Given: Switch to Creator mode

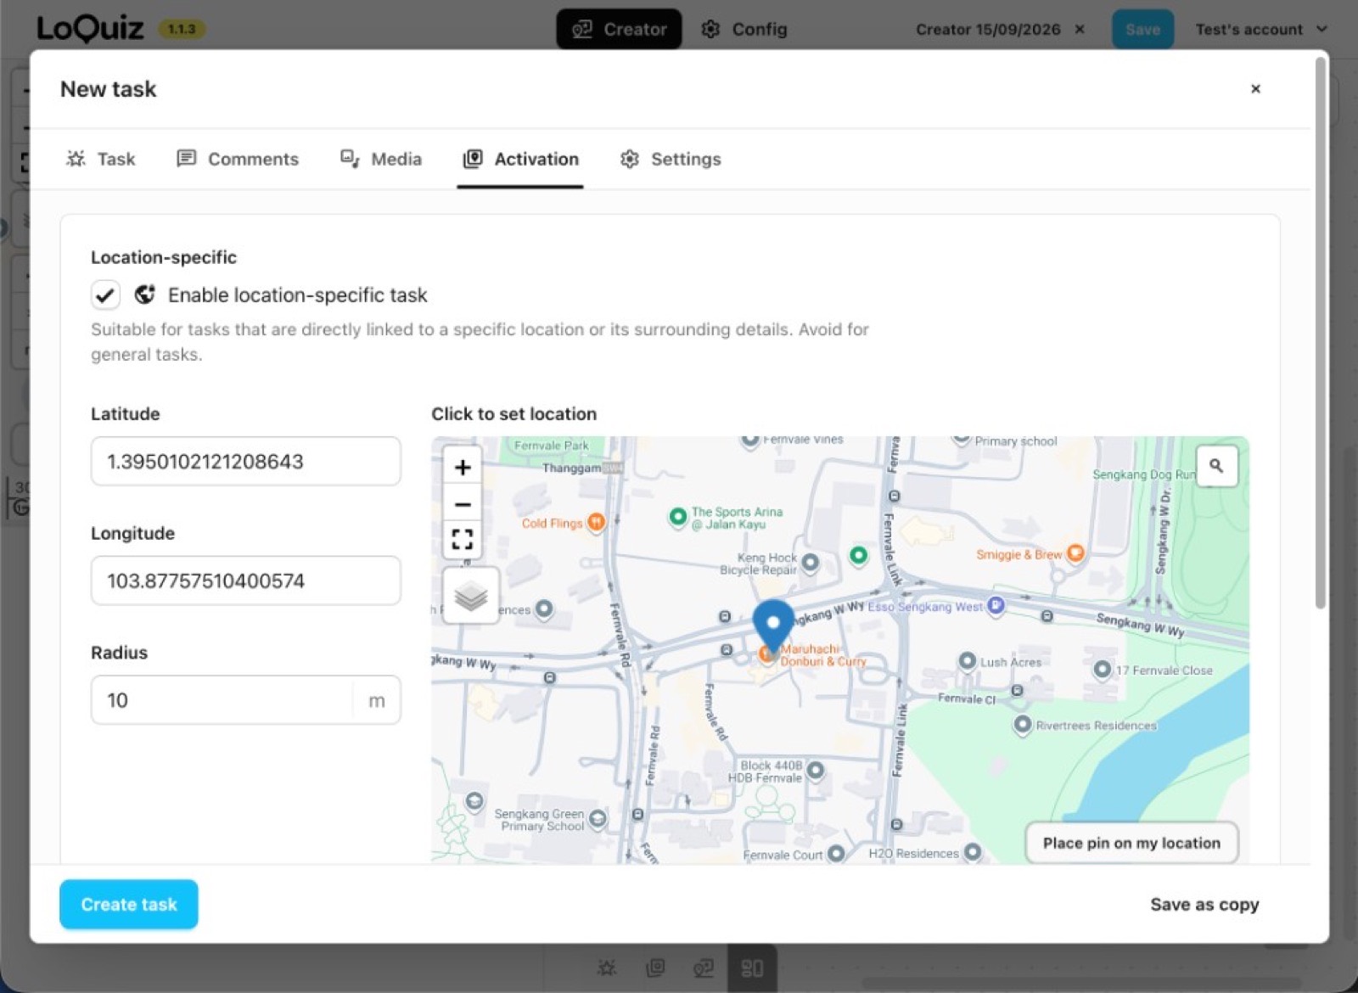Looking at the screenshot, I should [x=619, y=30].
